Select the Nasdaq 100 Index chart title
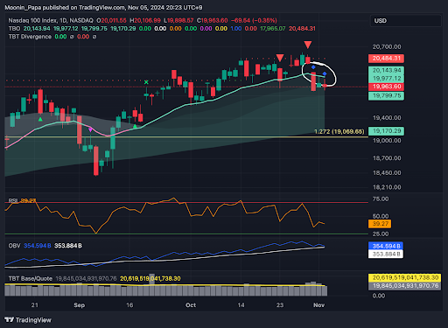This screenshot has width=448, height=328. click(51, 20)
